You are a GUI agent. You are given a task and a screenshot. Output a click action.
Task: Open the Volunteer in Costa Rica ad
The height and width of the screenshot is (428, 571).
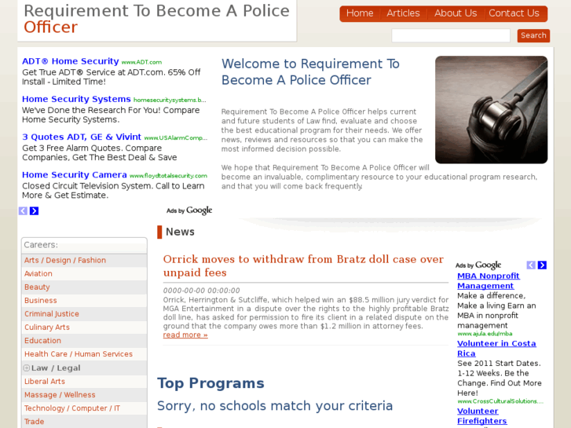pyautogui.click(x=496, y=349)
